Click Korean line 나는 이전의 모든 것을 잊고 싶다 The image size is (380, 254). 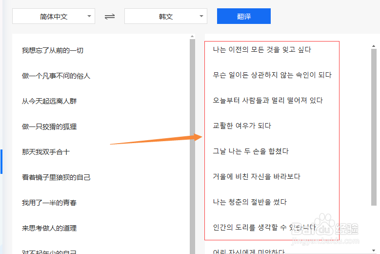[262, 50]
